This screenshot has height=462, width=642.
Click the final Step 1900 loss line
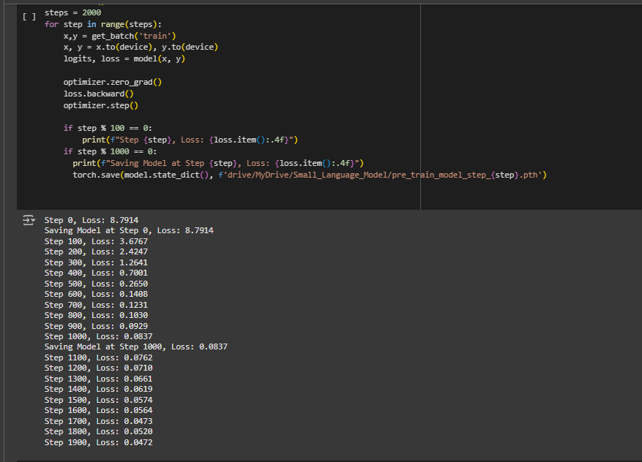[x=97, y=442]
